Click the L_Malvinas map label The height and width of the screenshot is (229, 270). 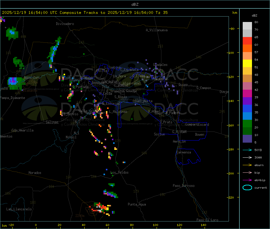pos(118,112)
